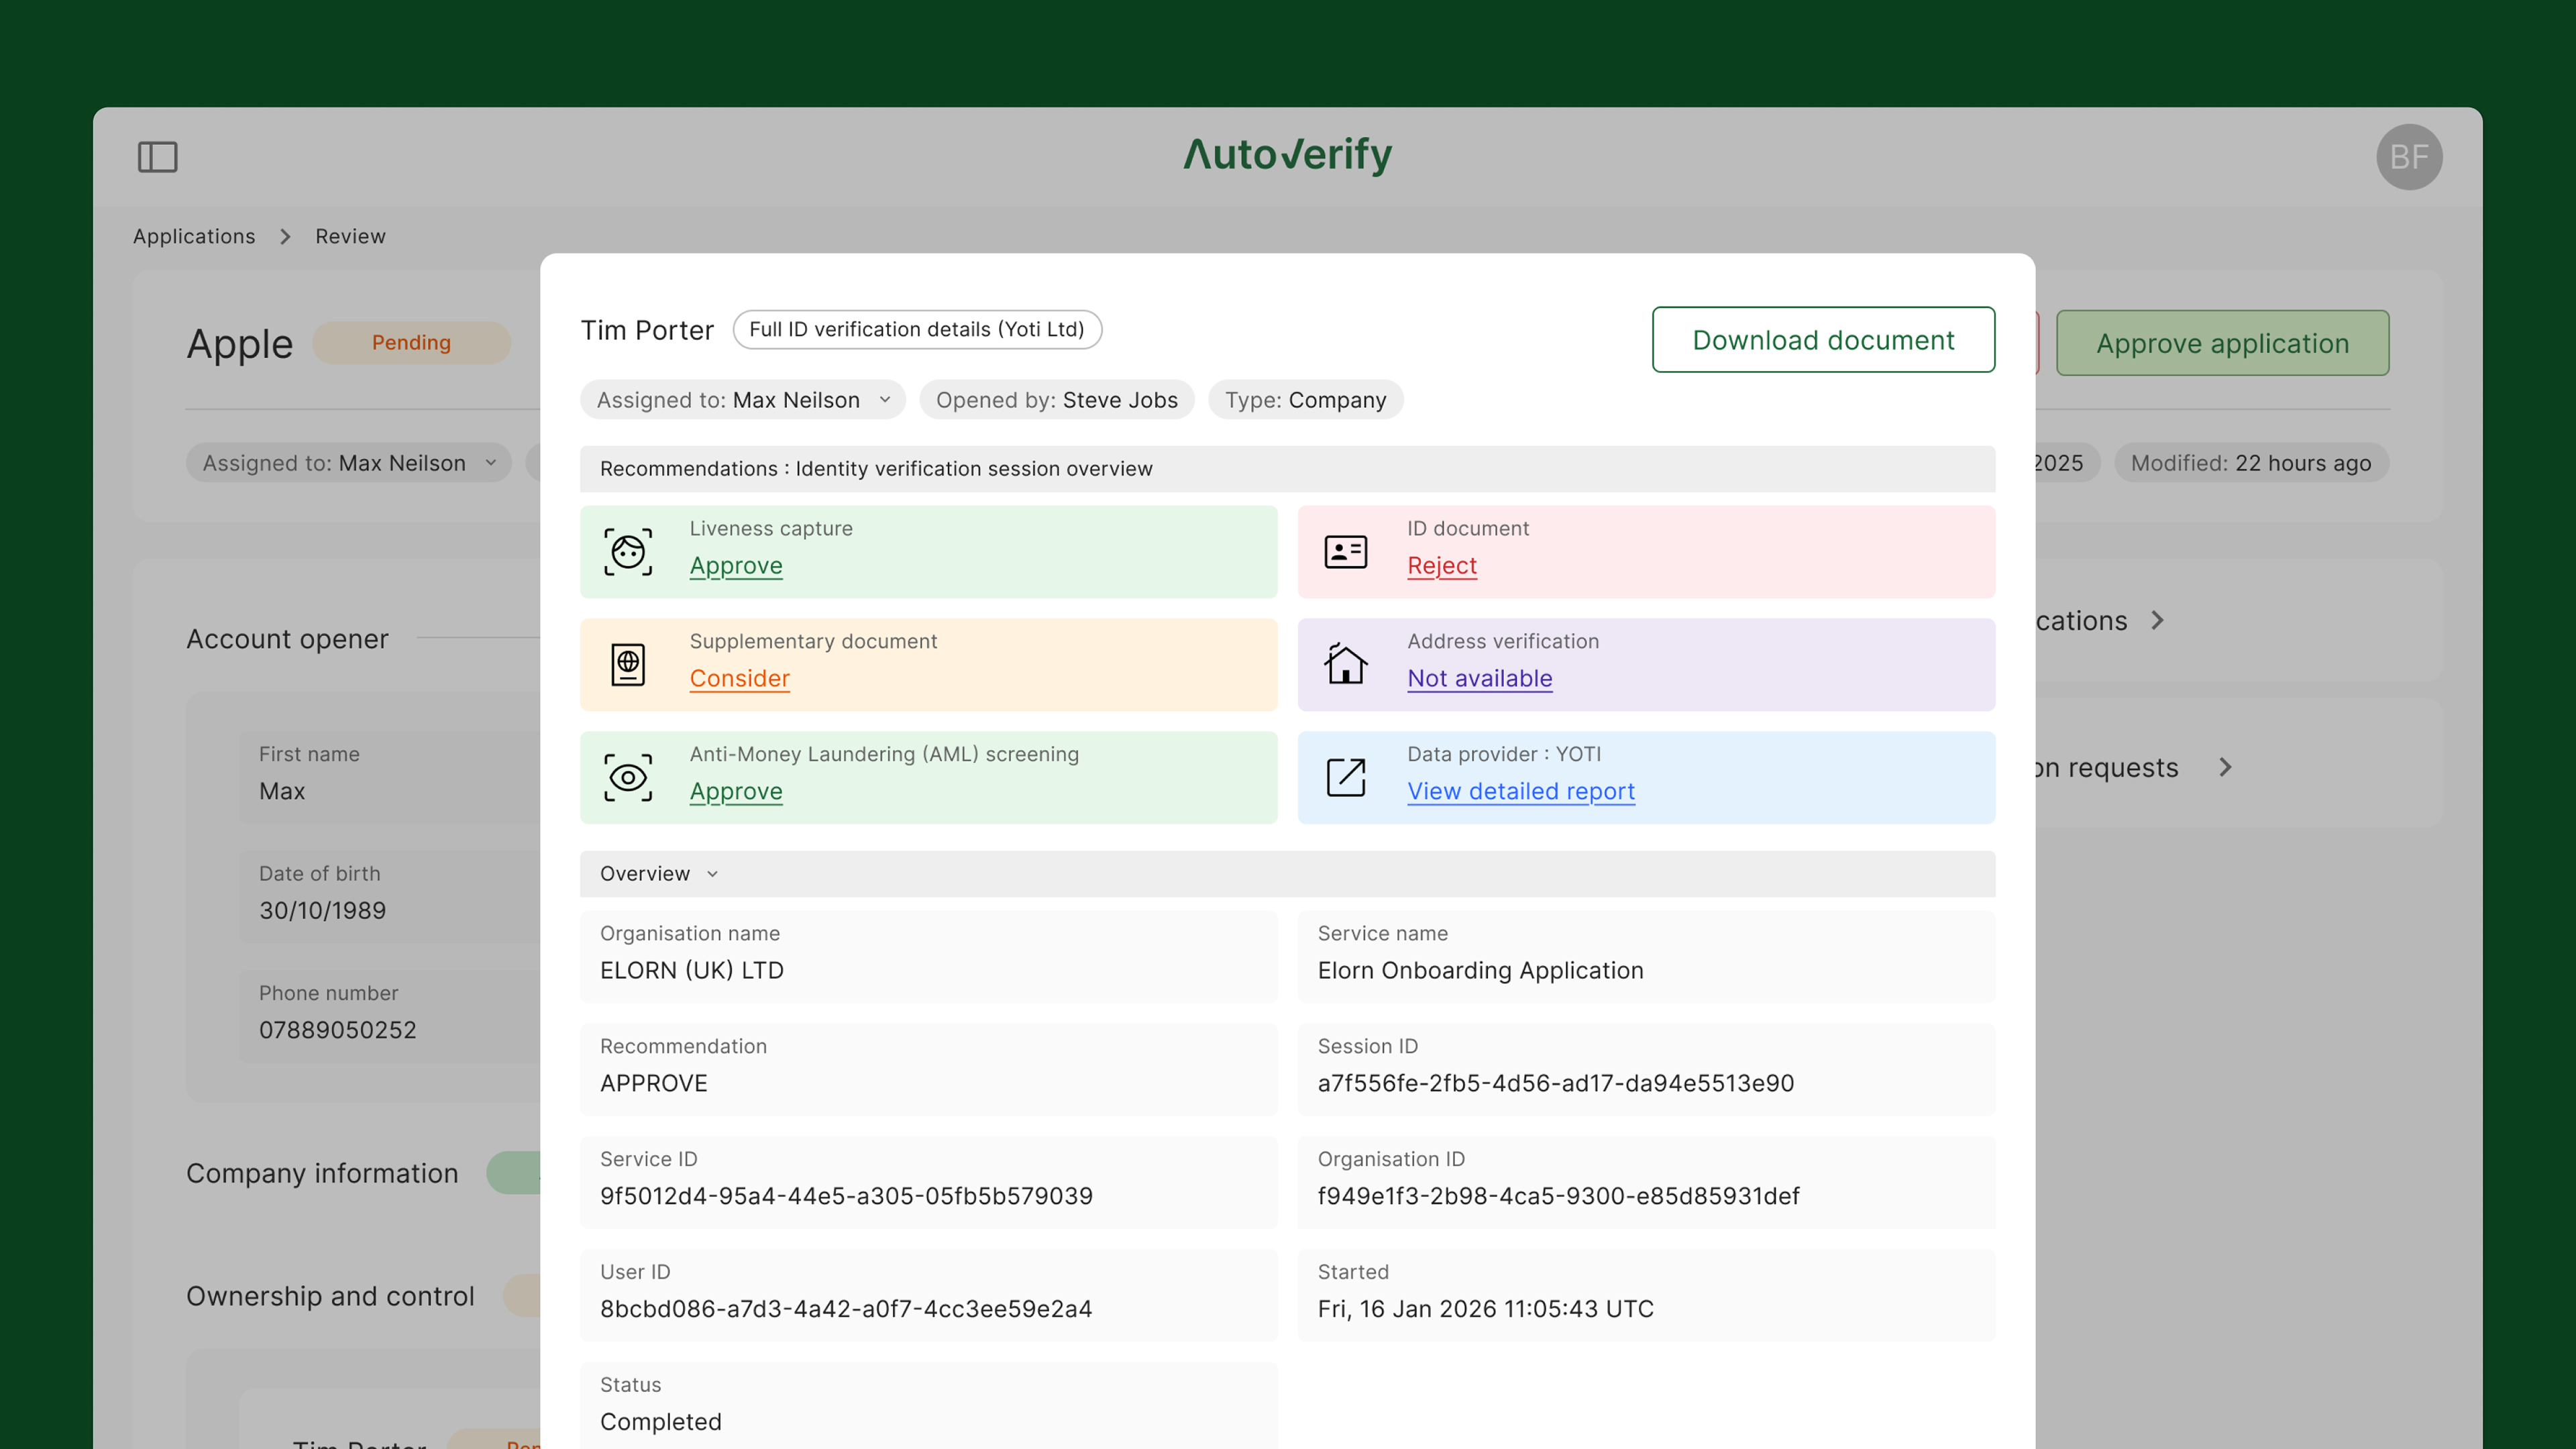Image resolution: width=2576 pixels, height=1449 pixels.
Task: Open Assigned to Max Neilson dropdown in modal
Action: tap(743, 400)
